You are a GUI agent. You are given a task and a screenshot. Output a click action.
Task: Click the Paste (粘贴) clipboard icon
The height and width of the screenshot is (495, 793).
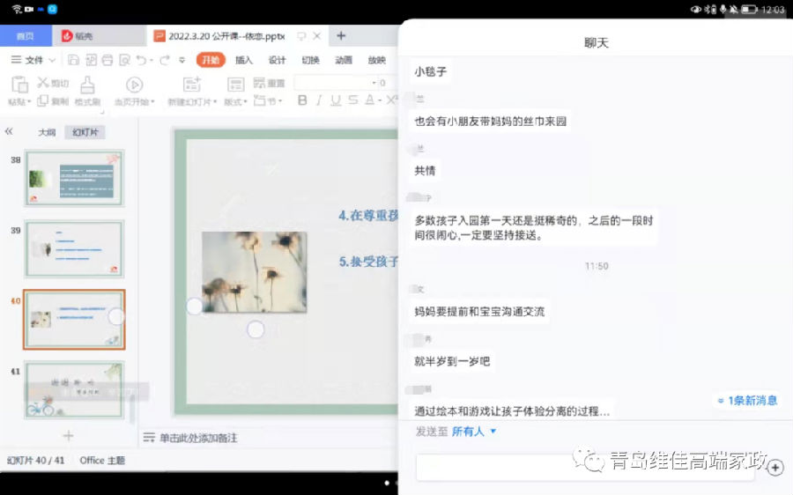coord(19,85)
